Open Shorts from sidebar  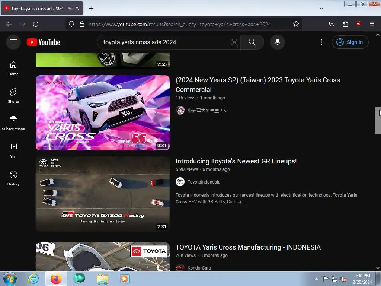(13, 96)
